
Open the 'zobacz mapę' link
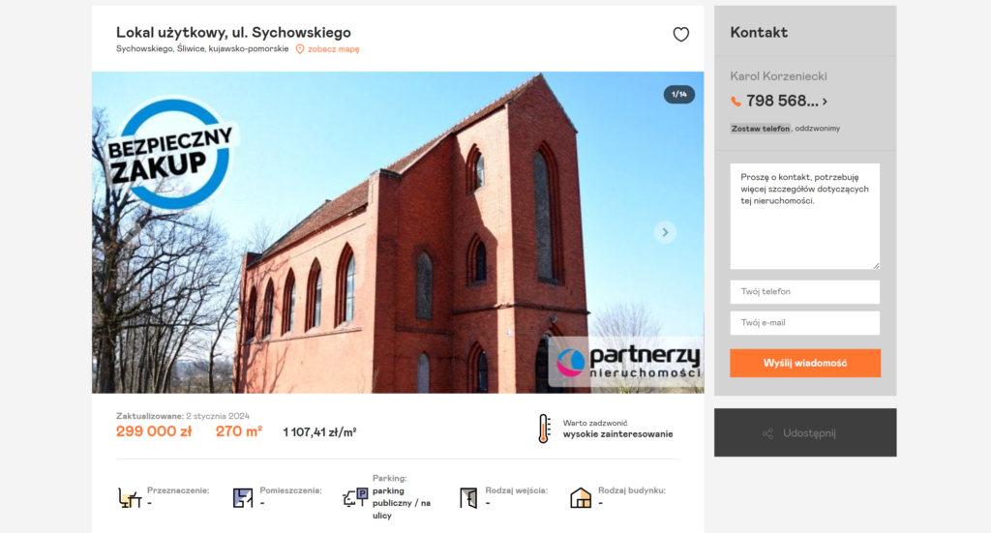(x=333, y=49)
